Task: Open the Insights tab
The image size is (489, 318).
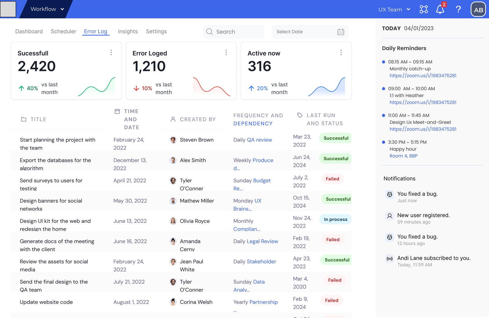Action: click(128, 31)
